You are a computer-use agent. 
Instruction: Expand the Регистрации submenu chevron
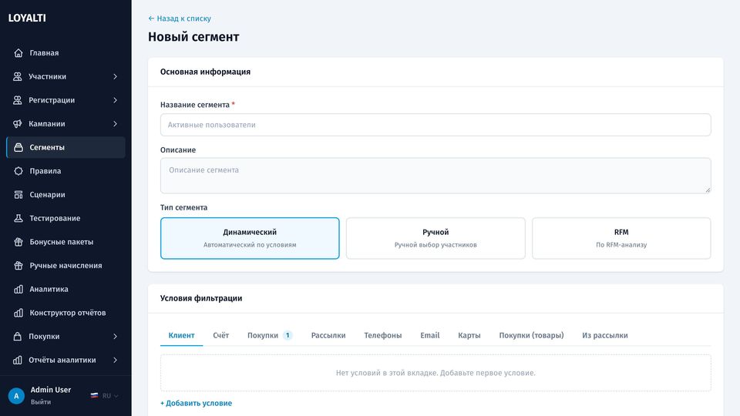coord(115,100)
